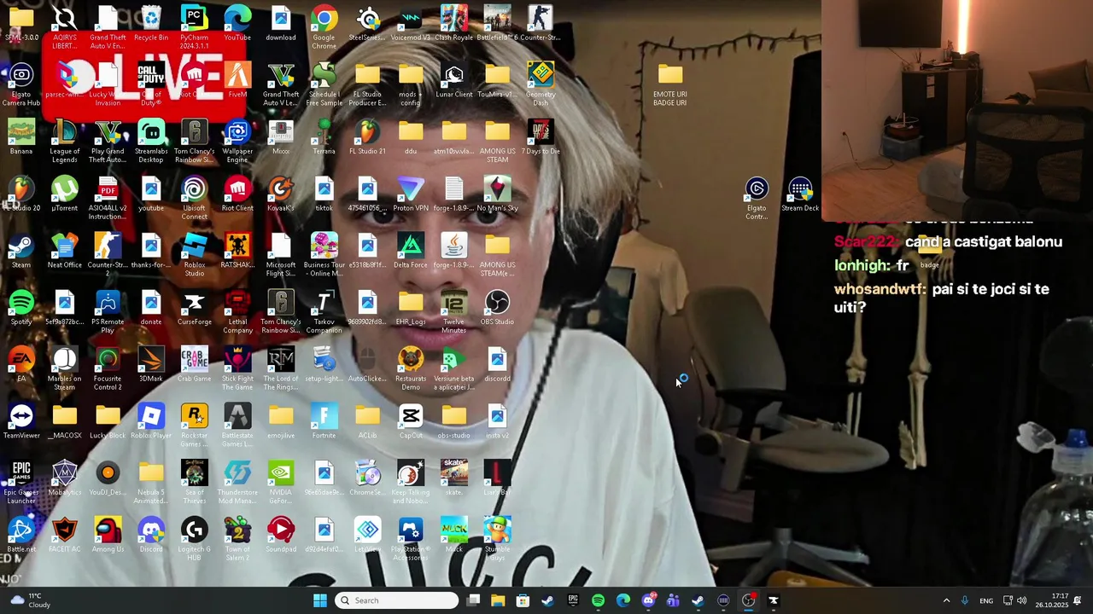Launch Fortnite desktop shortcut
Screen dimensions: 1093x614
coord(324,421)
